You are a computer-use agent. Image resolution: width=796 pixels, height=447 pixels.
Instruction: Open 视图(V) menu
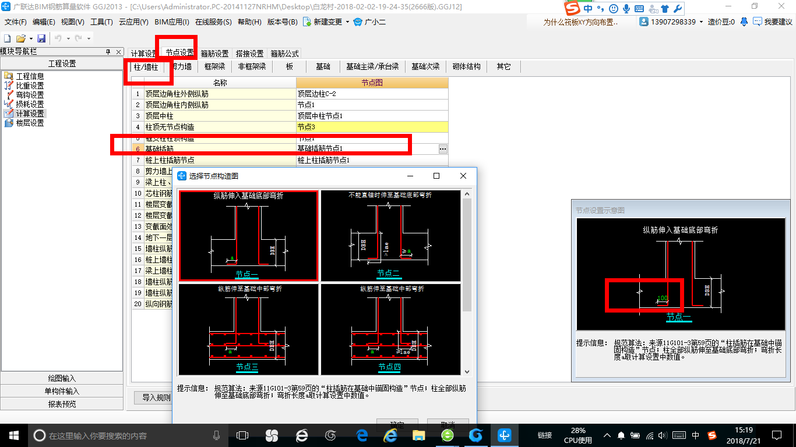coord(73,22)
